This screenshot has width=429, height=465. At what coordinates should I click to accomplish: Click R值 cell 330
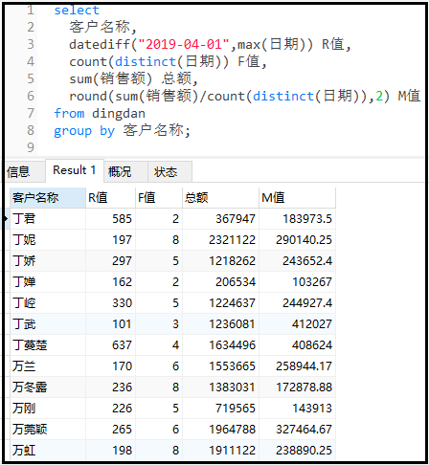[x=110, y=303]
